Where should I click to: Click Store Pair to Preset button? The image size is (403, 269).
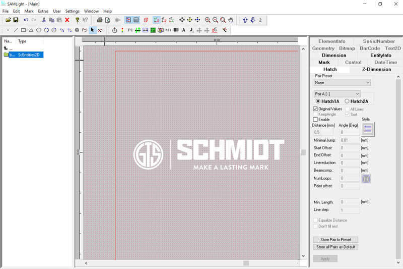335,240
